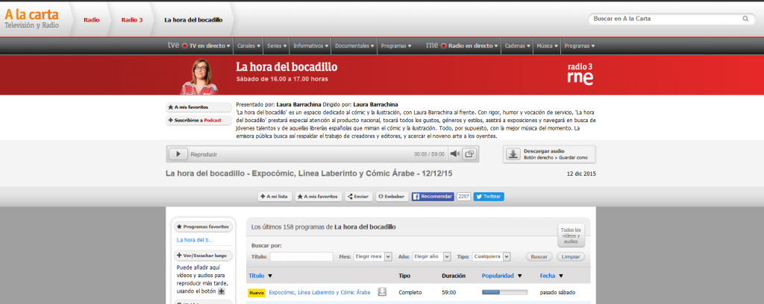
Task: Click the 'pasado sábado' date cell
Action: (x=557, y=292)
